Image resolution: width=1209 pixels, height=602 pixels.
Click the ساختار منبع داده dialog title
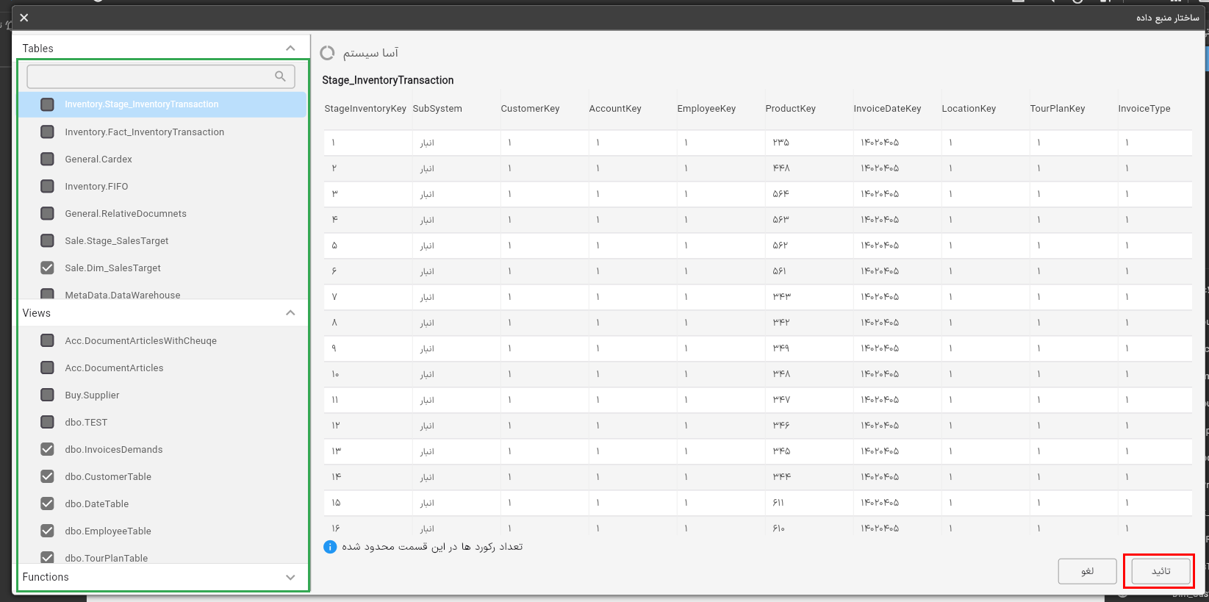1167,18
